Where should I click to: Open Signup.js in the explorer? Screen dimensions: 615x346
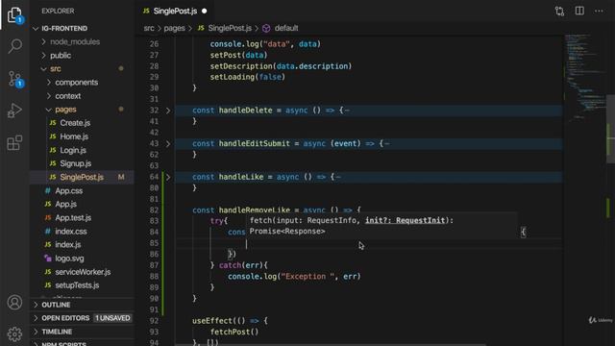tap(75, 163)
